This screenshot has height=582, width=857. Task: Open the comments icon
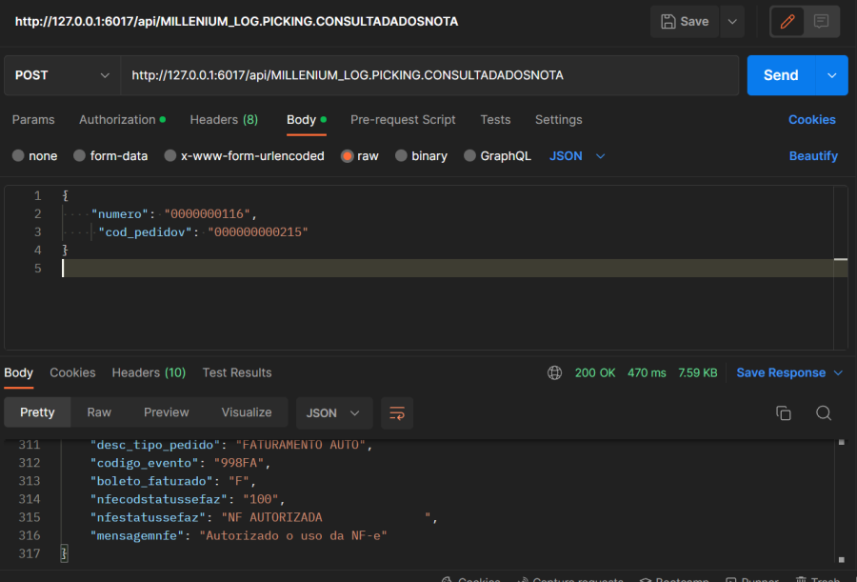(x=821, y=21)
